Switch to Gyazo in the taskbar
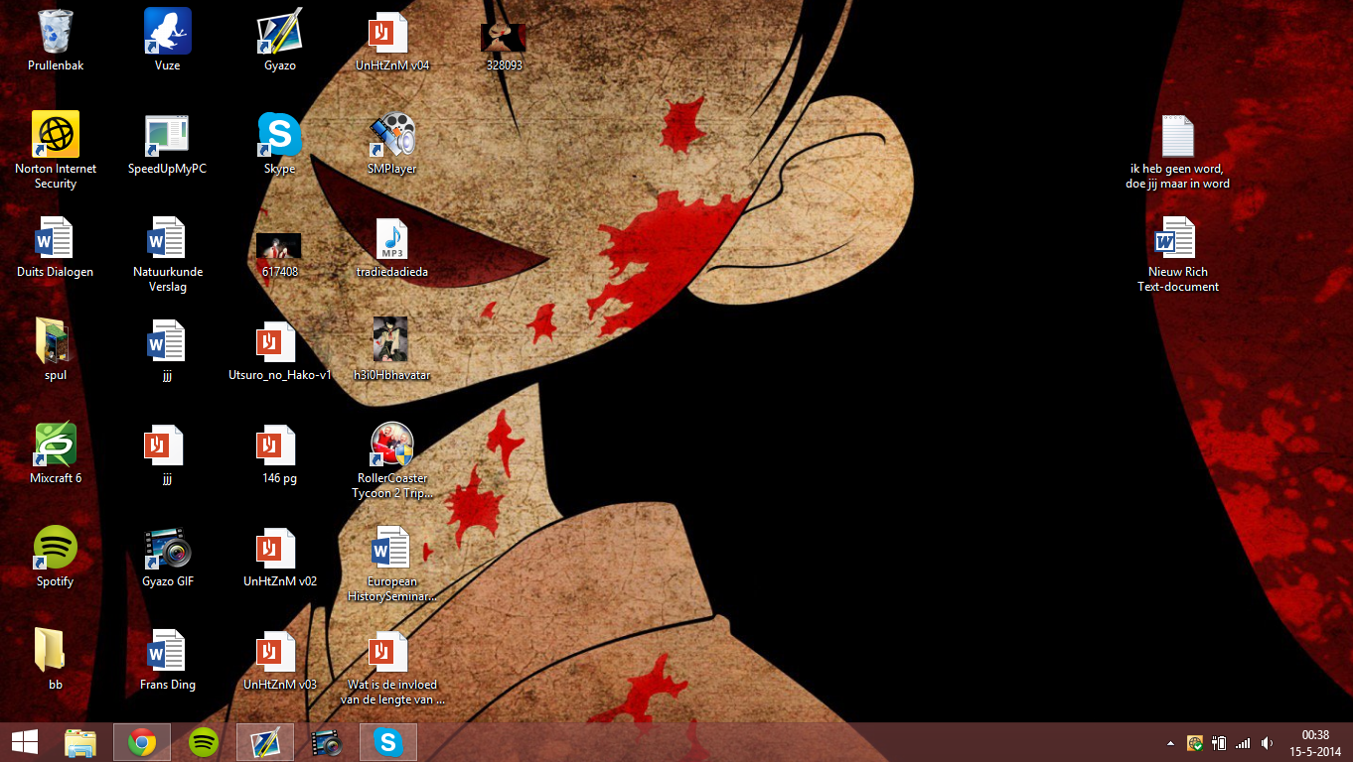This screenshot has height=762, width=1353. [265, 742]
